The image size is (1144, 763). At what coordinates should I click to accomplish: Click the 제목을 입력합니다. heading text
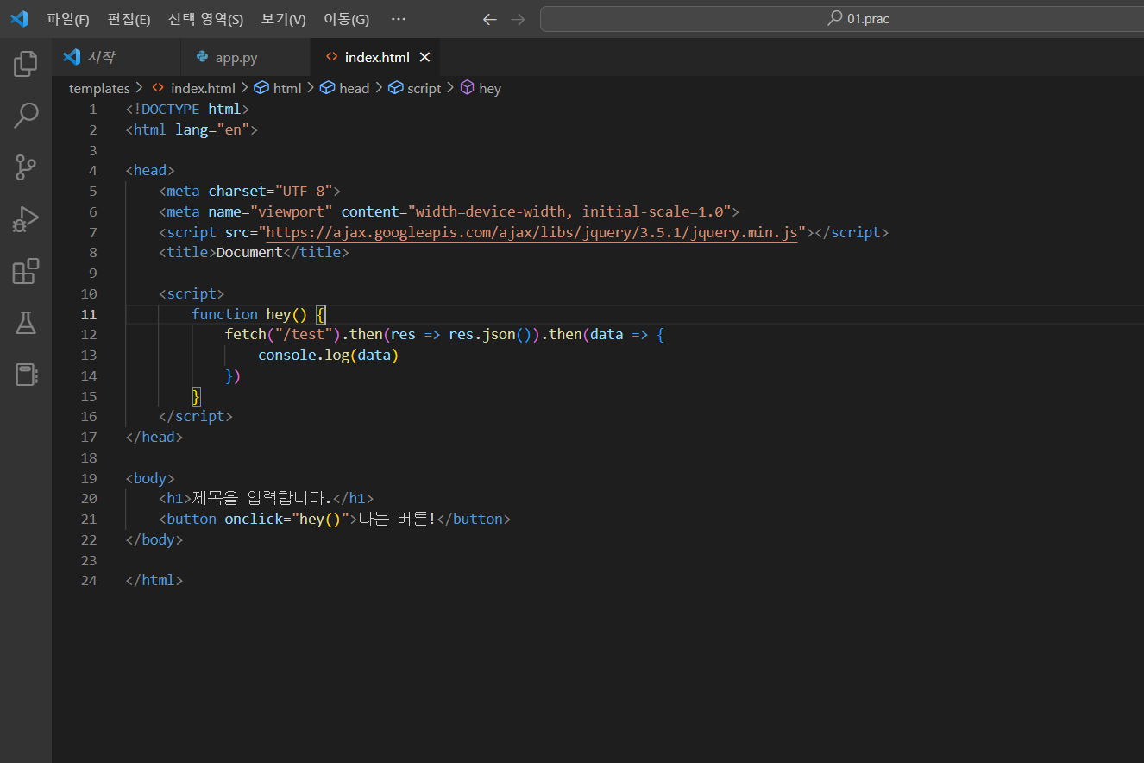coord(262,498)
